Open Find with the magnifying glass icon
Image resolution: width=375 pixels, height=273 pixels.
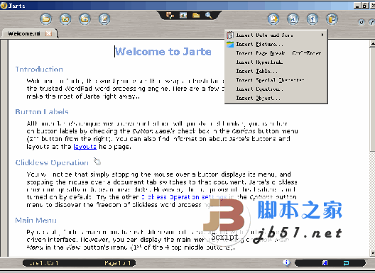coord(209,16)
